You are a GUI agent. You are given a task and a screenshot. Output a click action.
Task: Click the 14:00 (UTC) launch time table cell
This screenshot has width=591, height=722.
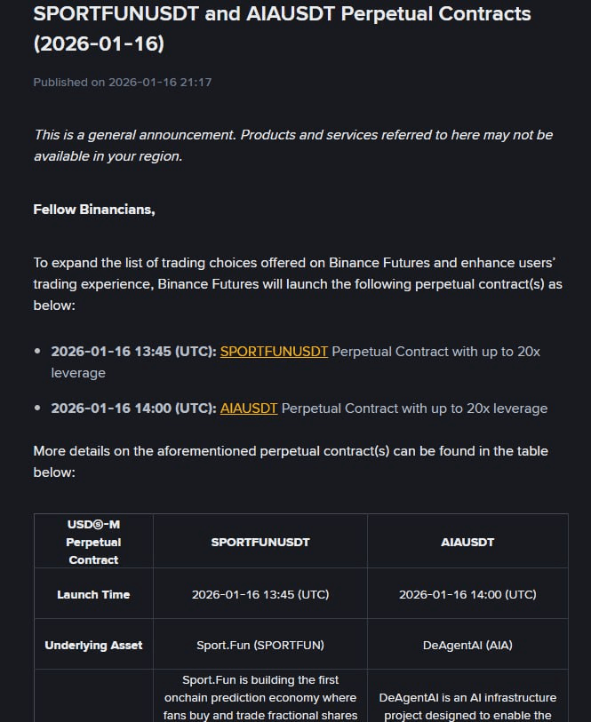[x=467, y=594]
